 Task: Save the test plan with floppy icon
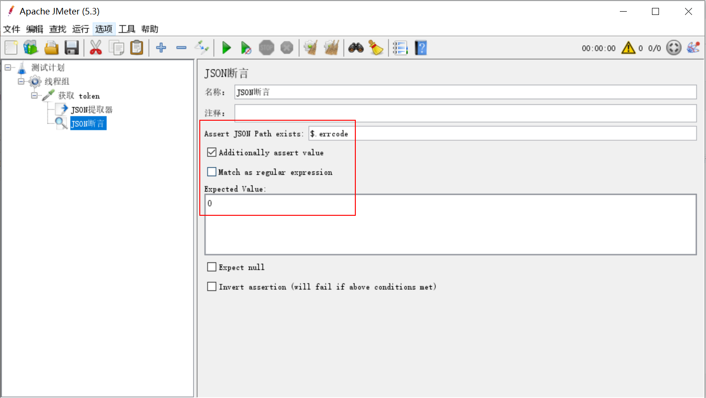72,48
